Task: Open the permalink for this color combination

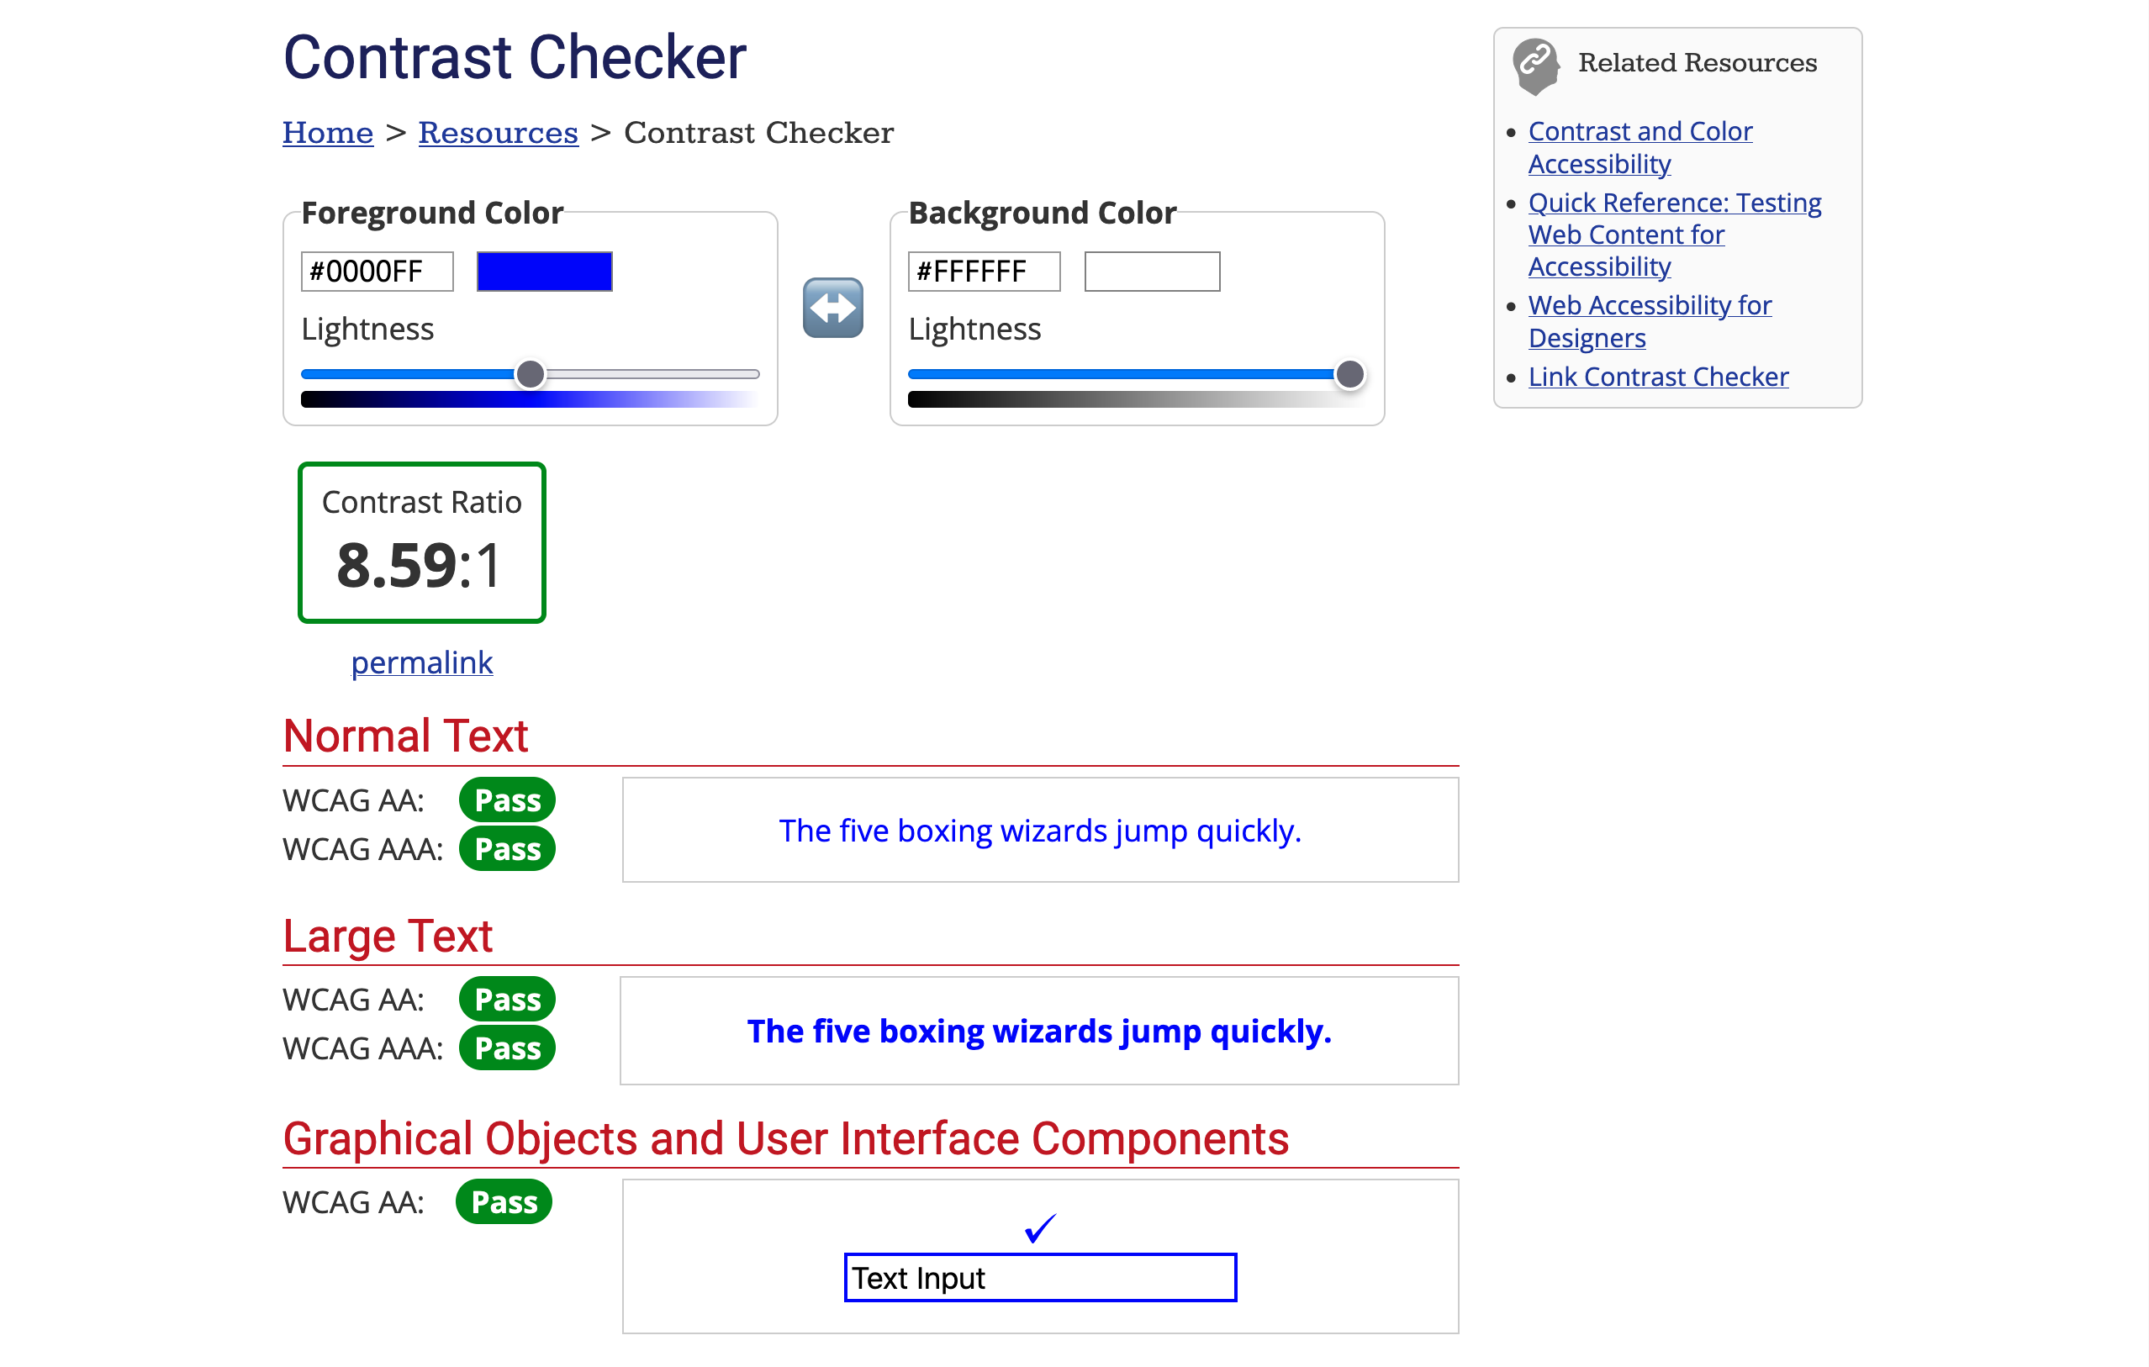Action: (421, 662)
